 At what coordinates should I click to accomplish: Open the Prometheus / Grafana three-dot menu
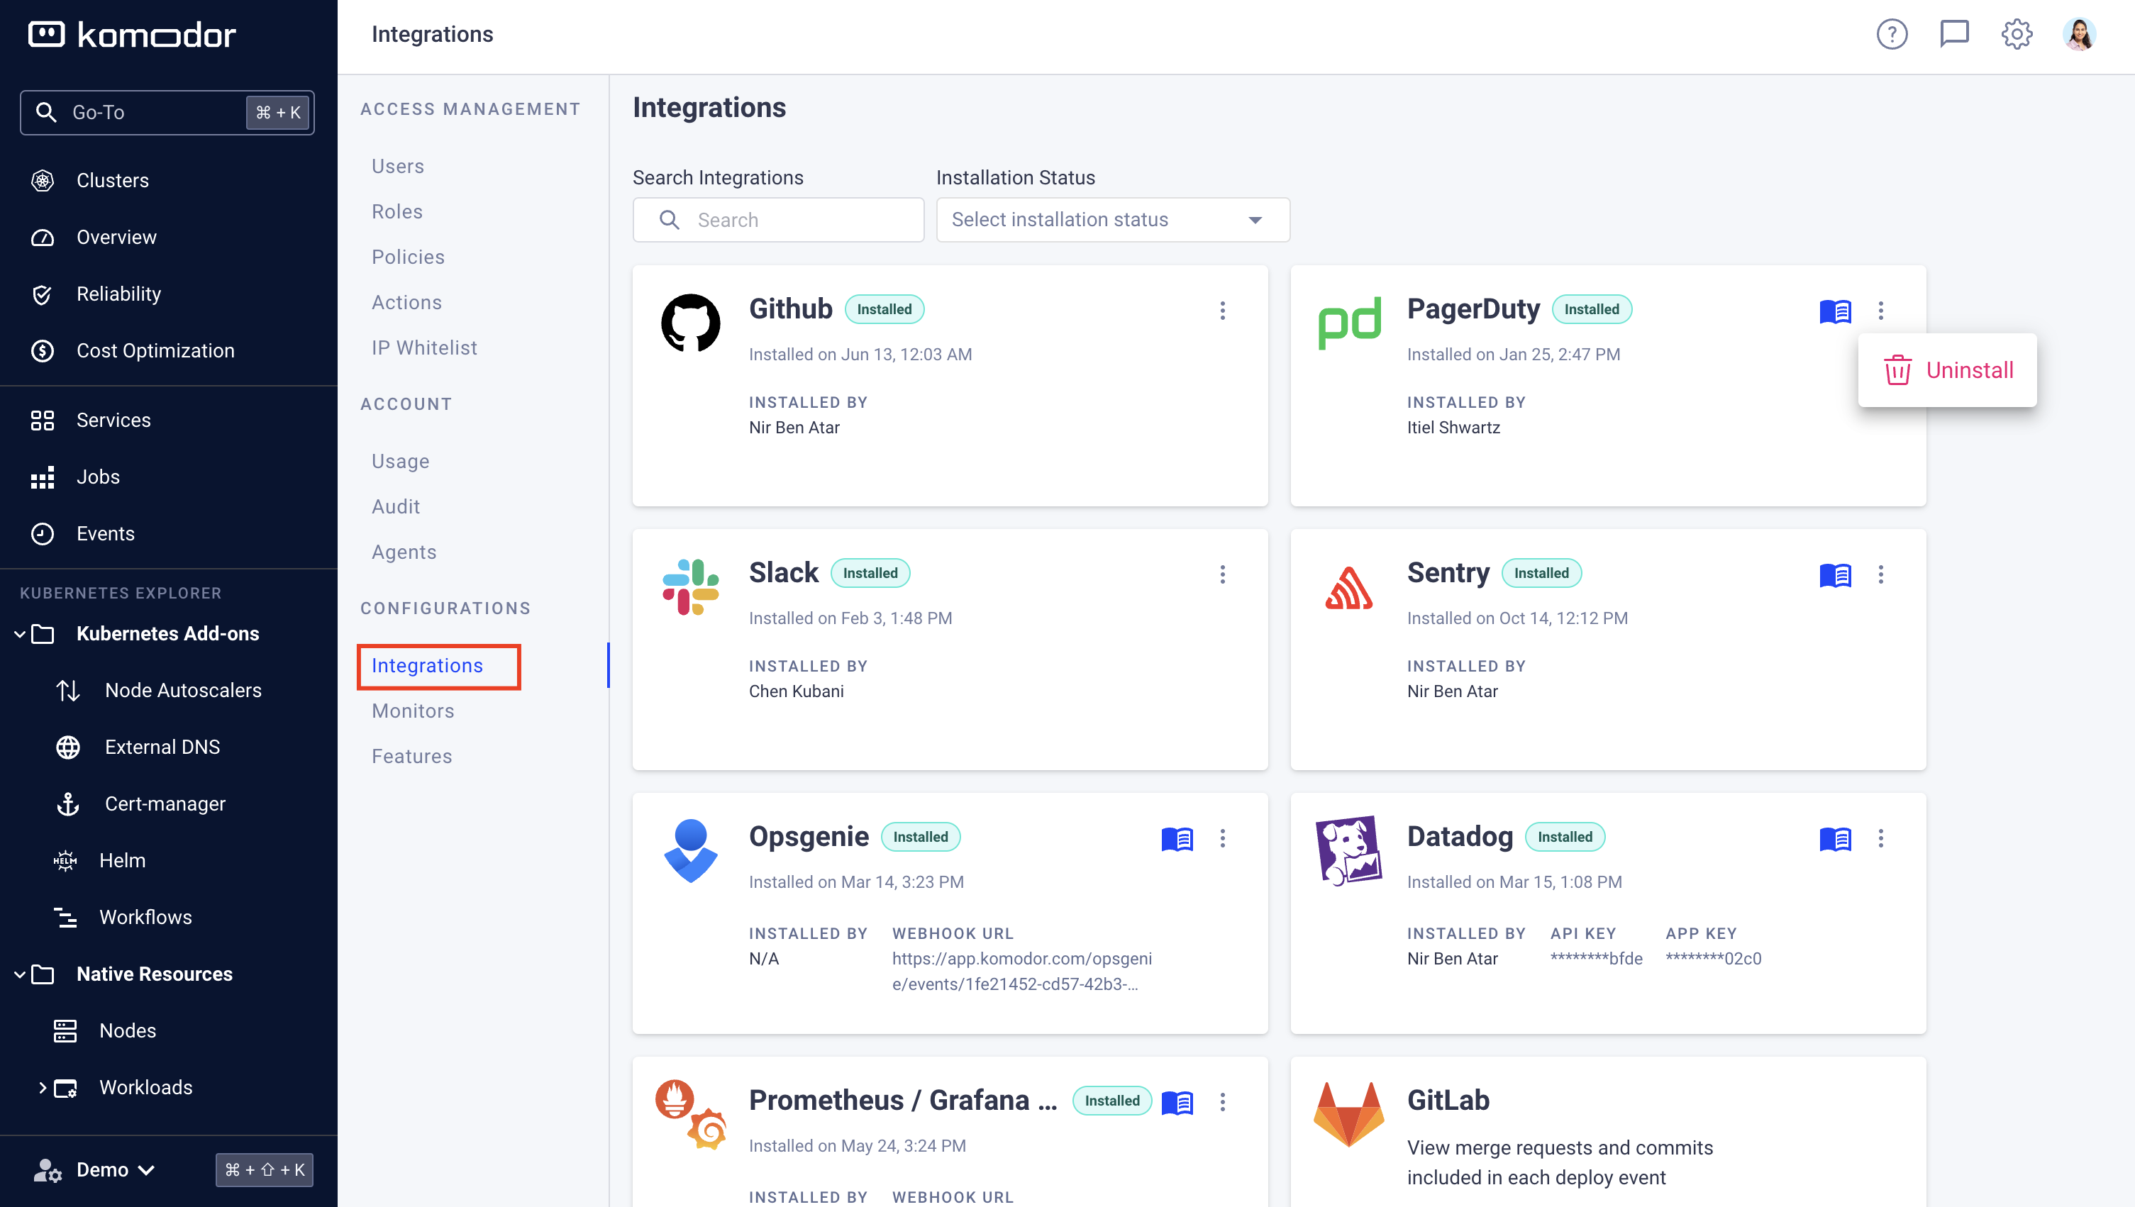1222,1102
